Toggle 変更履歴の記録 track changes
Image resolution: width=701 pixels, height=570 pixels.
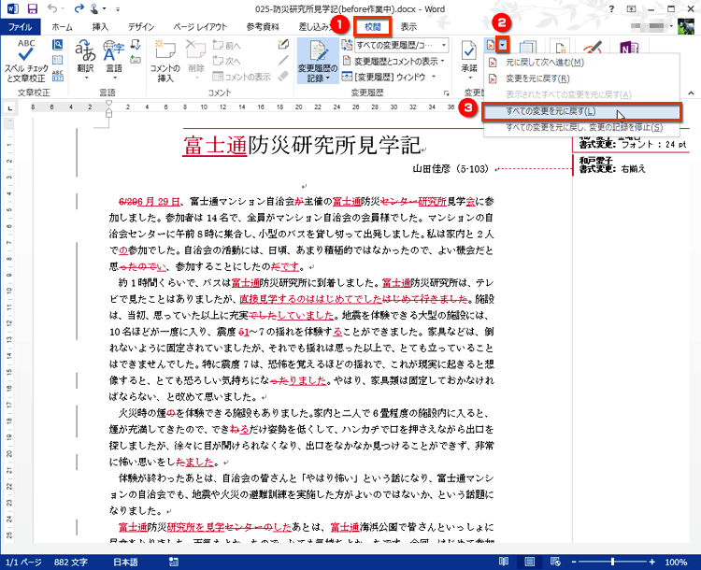pyautogui.click(x=318, y=62)
